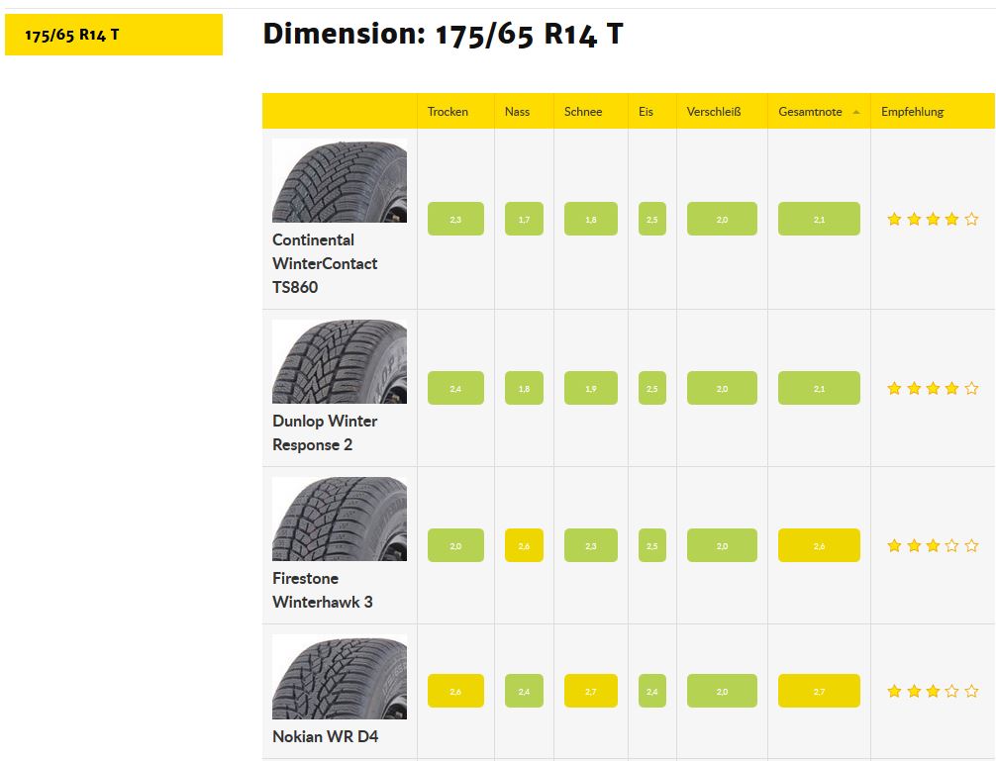
Task: Sort table by Eis column
Action: pos(652,111)
